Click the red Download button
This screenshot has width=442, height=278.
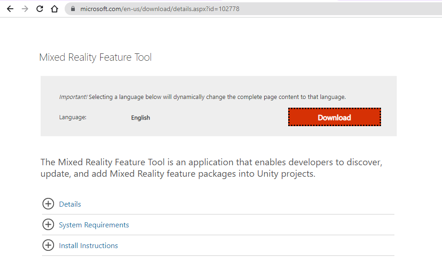pyautogui.click(x=334, y=117)
